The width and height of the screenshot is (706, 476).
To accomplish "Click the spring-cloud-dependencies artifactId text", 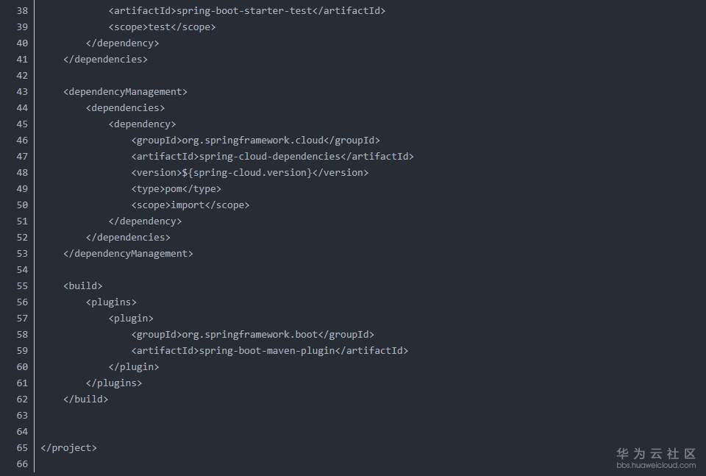I will [x=269, y=157].
